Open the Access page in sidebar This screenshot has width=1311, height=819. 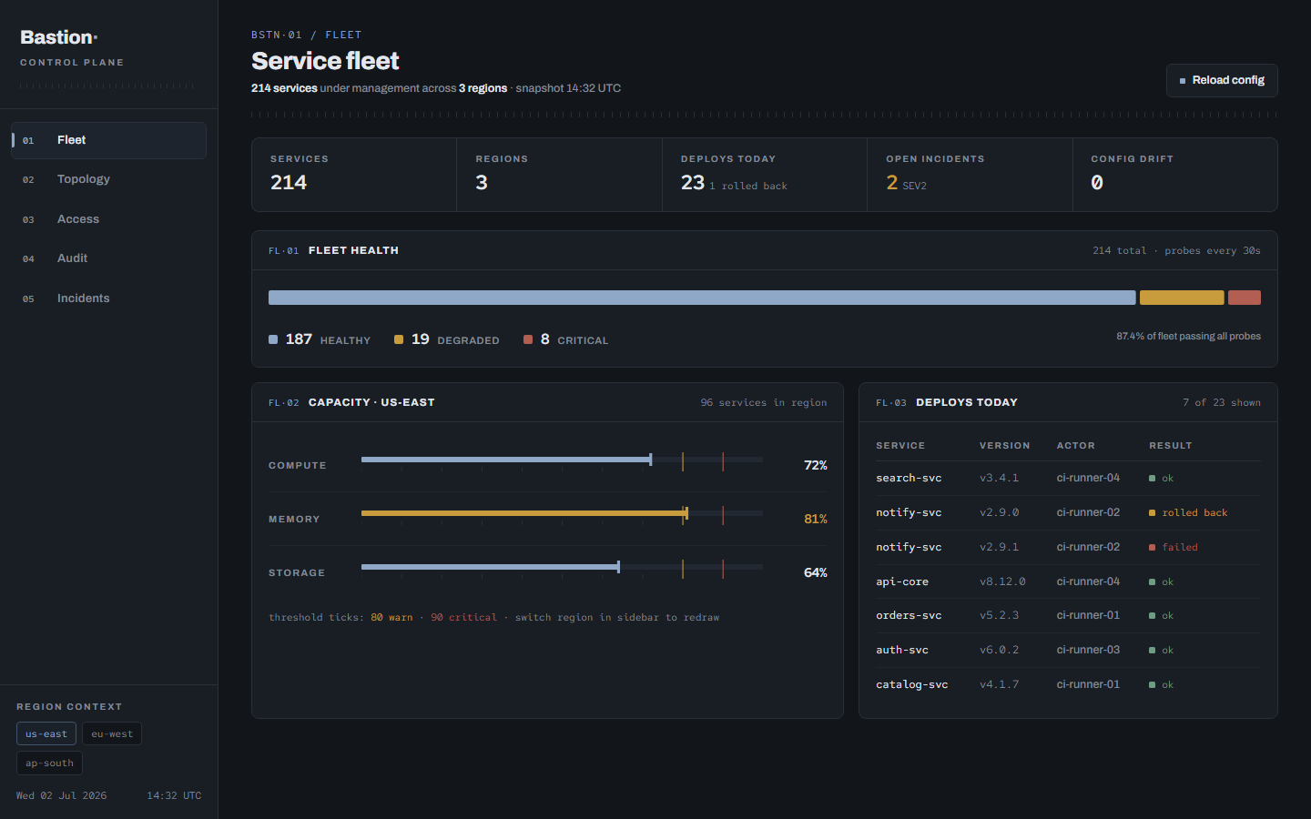(108, 219)
